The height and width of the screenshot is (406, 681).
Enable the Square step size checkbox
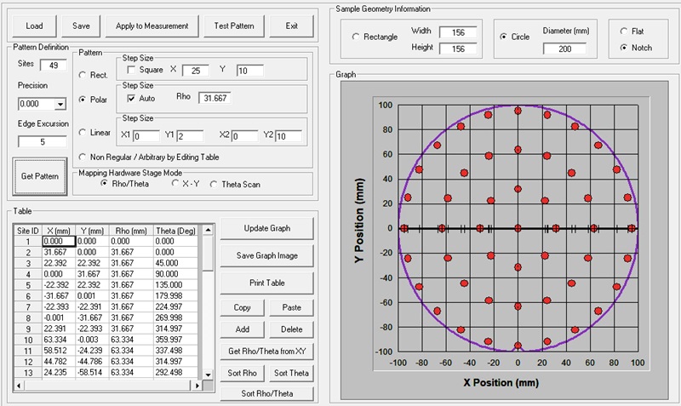pyautogui.click(x=131, y=69)
